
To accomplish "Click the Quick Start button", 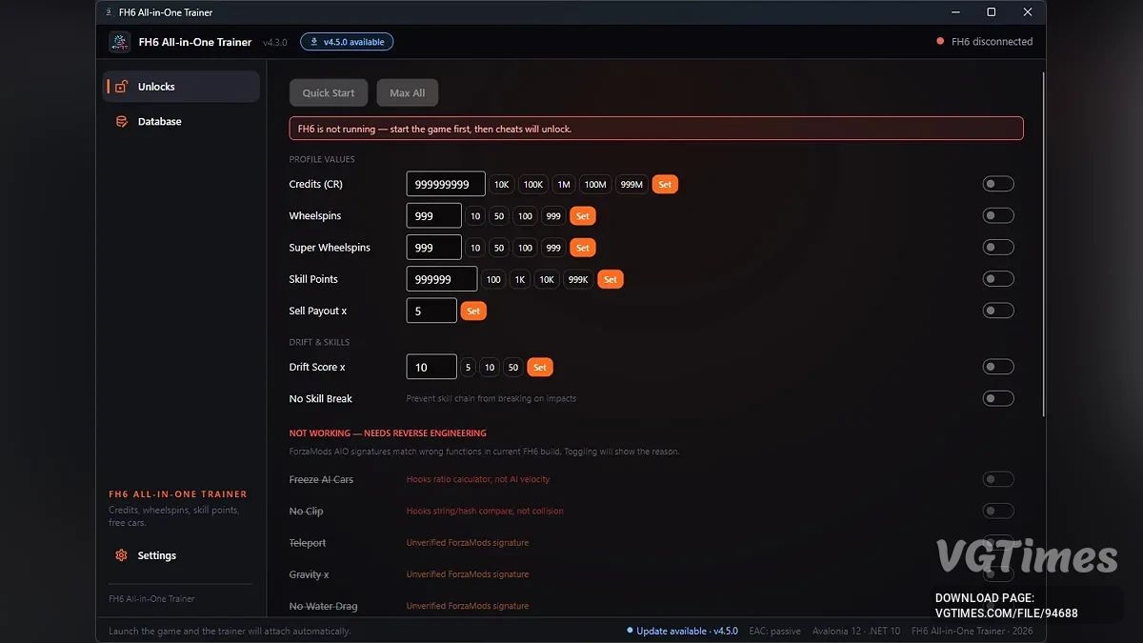I will pos(329,92).
